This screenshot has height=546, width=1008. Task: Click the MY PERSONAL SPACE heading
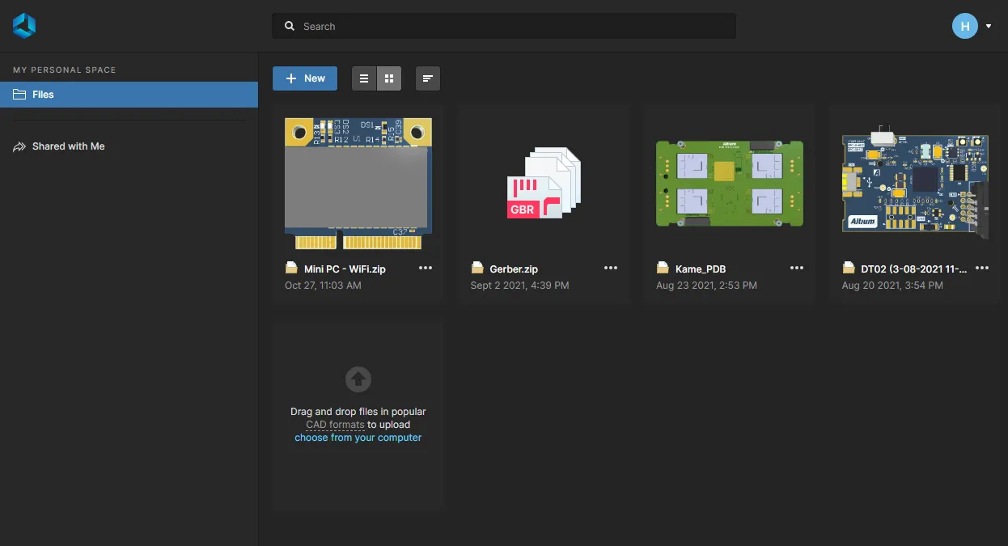(x=65, y=70)
